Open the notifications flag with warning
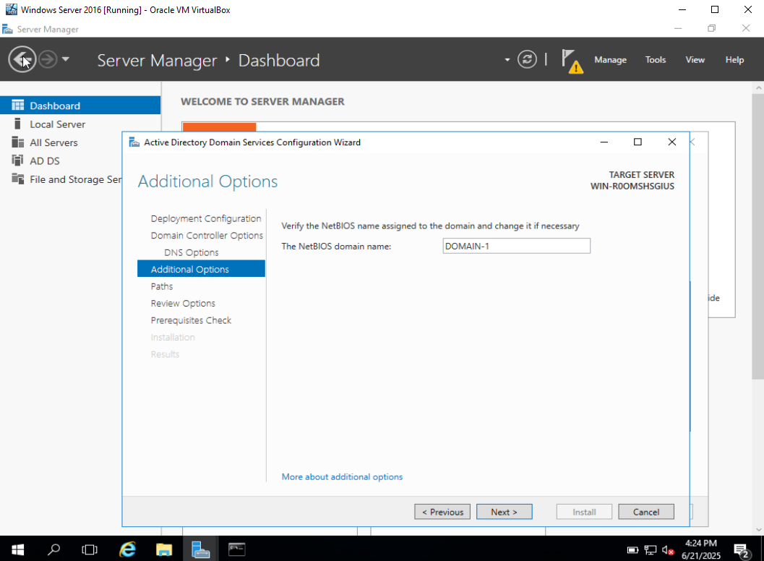764x561 pixels. pyautogui.click(x=572, y=61)
